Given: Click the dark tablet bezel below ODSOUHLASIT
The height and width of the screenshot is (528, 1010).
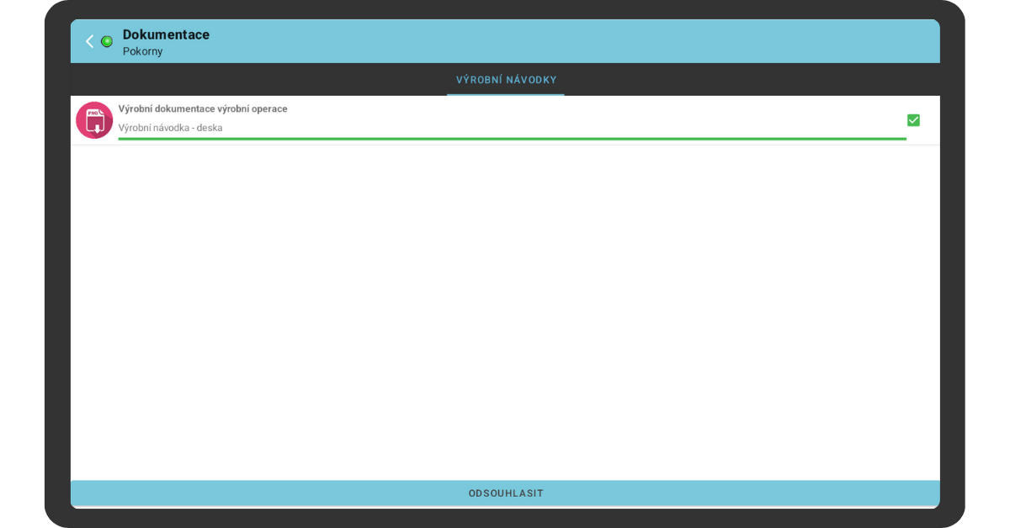Looking at the screenshot, I should [505, 518].
